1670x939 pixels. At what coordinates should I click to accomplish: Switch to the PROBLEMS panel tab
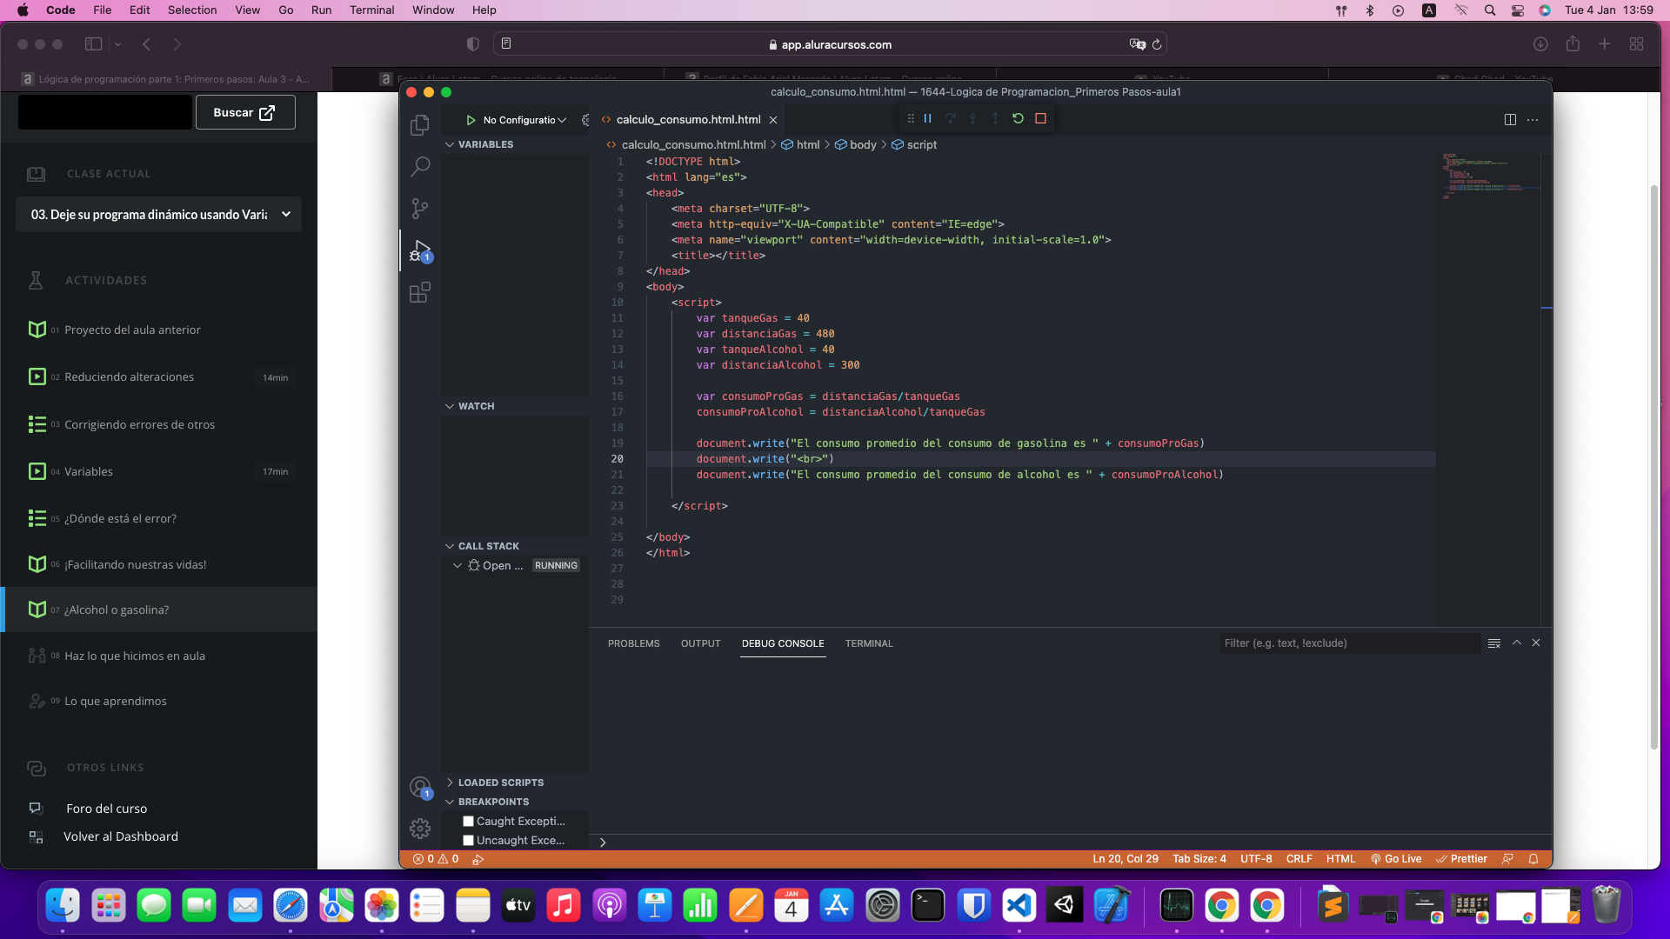pyautogui.click(x=633, y=643)
